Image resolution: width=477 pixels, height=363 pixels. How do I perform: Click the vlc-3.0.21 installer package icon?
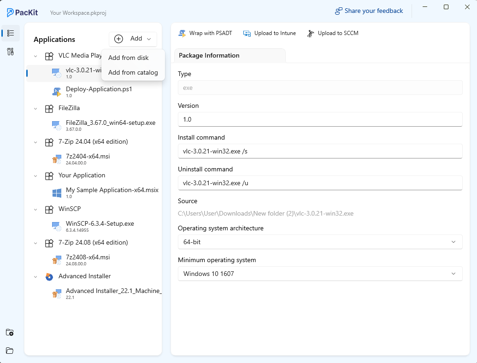click(x=57, y=73)
